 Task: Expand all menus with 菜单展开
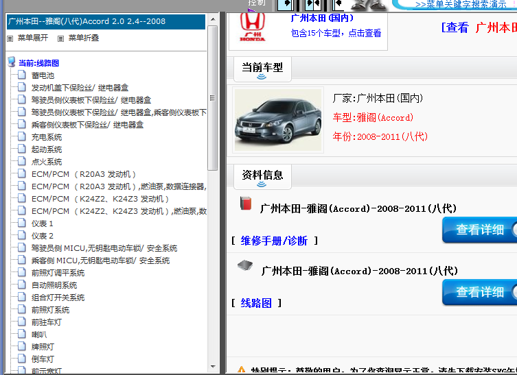32,38
